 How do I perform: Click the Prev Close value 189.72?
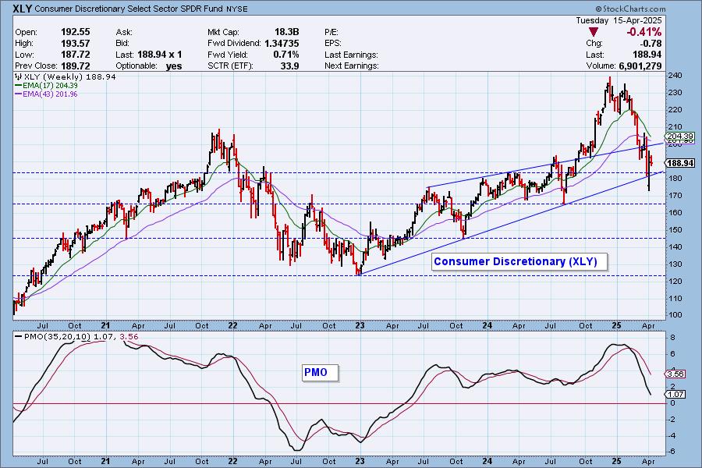75,66
